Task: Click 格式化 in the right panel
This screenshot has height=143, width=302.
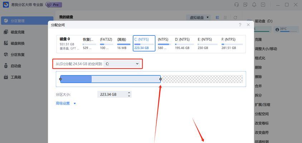Action: point(260,58)
